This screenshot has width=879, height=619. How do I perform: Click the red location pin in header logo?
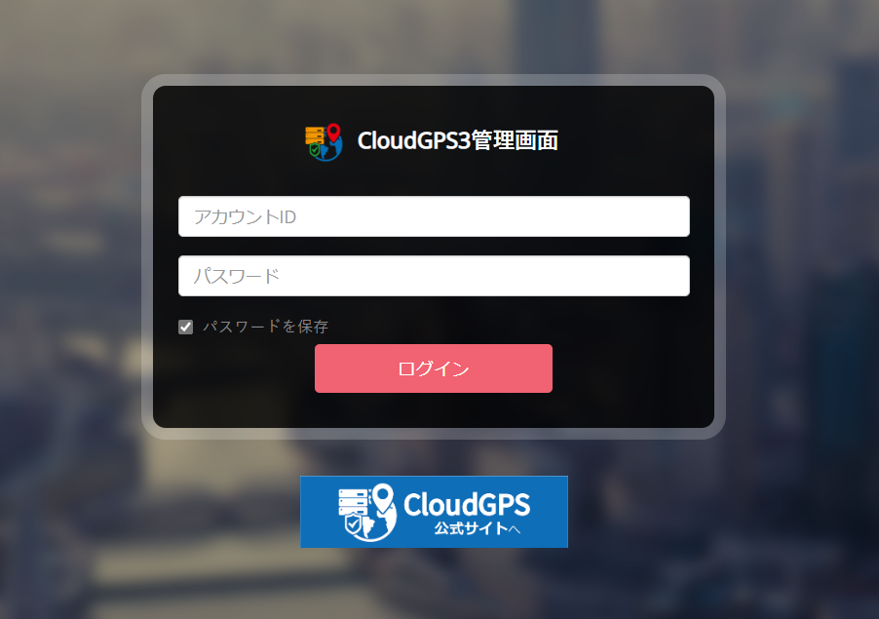(x=333, y=133)
